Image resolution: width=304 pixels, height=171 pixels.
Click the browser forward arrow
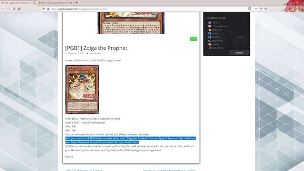click(x=9, y=9)
